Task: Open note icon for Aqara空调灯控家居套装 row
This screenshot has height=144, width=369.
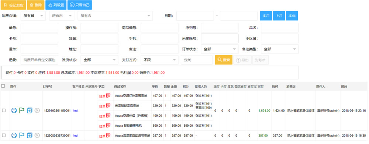Action: pos(108,96)
